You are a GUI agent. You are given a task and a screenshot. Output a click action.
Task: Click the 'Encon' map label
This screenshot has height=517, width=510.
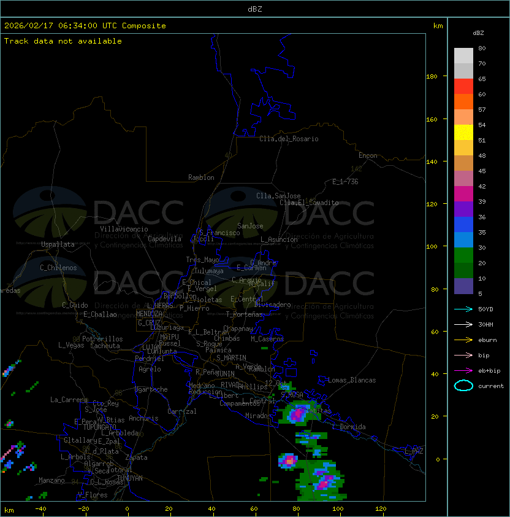[x=368, y=155]
